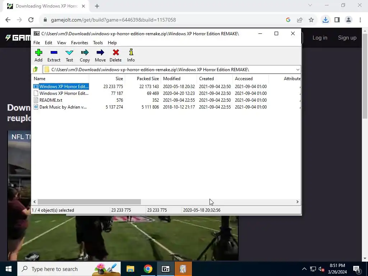This screenshot has width=368, height=276.
Task: Open the Help menu
Action: point(112,43)
